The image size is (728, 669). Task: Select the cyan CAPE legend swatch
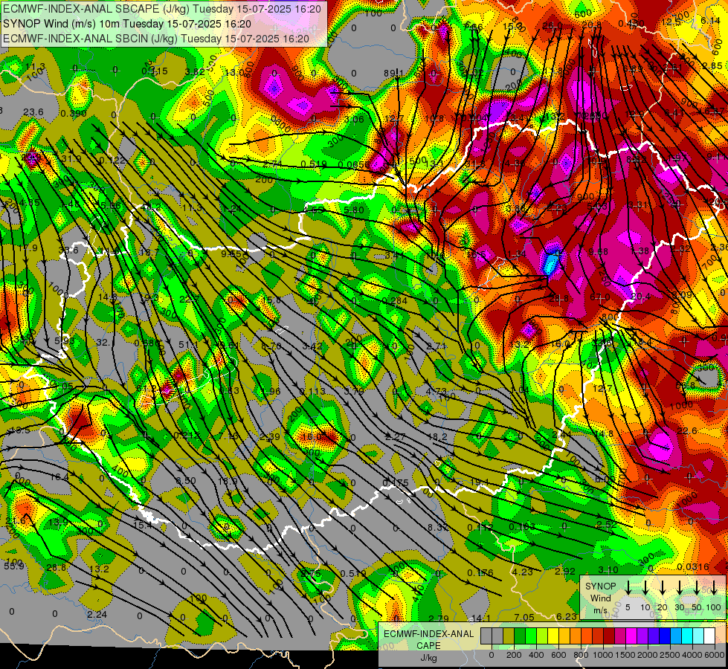(686, 636)
